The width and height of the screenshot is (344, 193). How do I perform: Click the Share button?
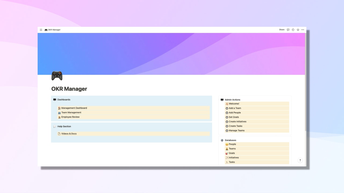point(282,30)
